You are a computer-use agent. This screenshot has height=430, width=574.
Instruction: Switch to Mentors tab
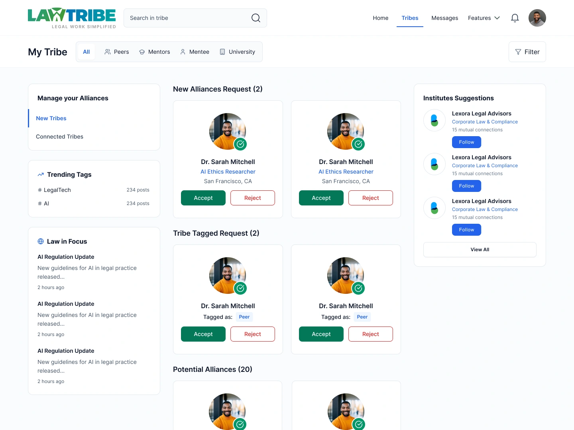[155, 52]
